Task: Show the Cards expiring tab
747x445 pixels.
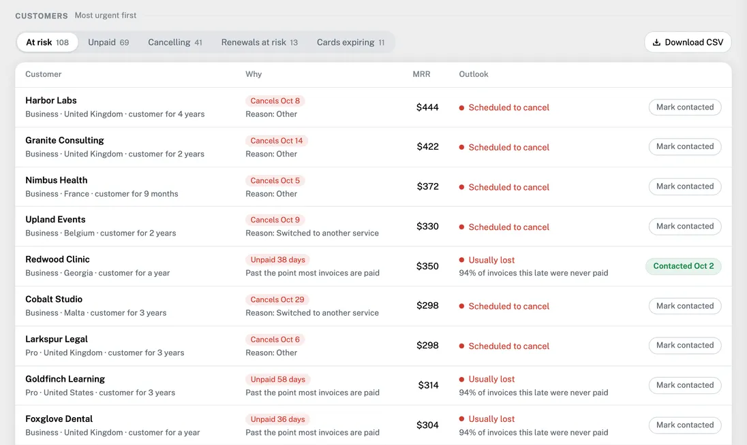Action: [350, 42]
